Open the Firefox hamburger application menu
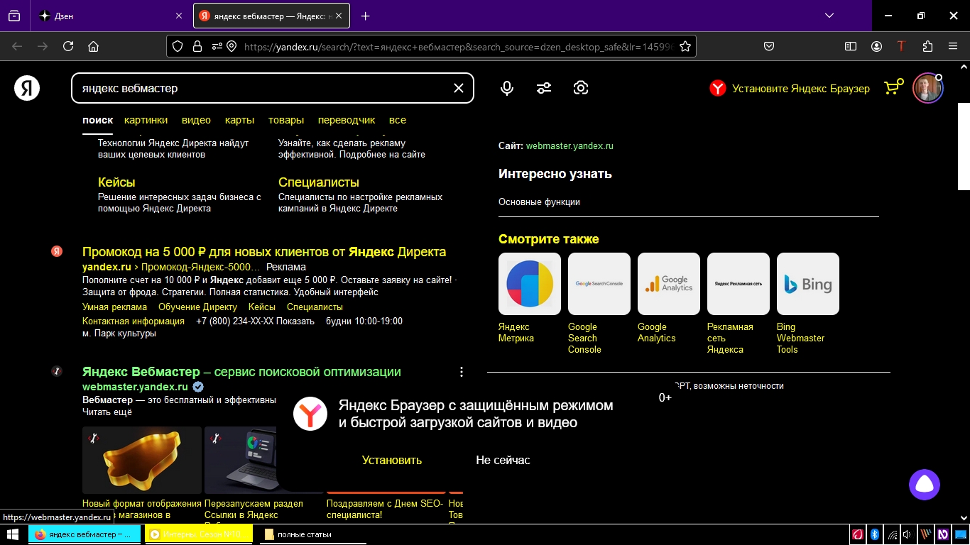The image size is (970, 545). [x=953, y=46]
